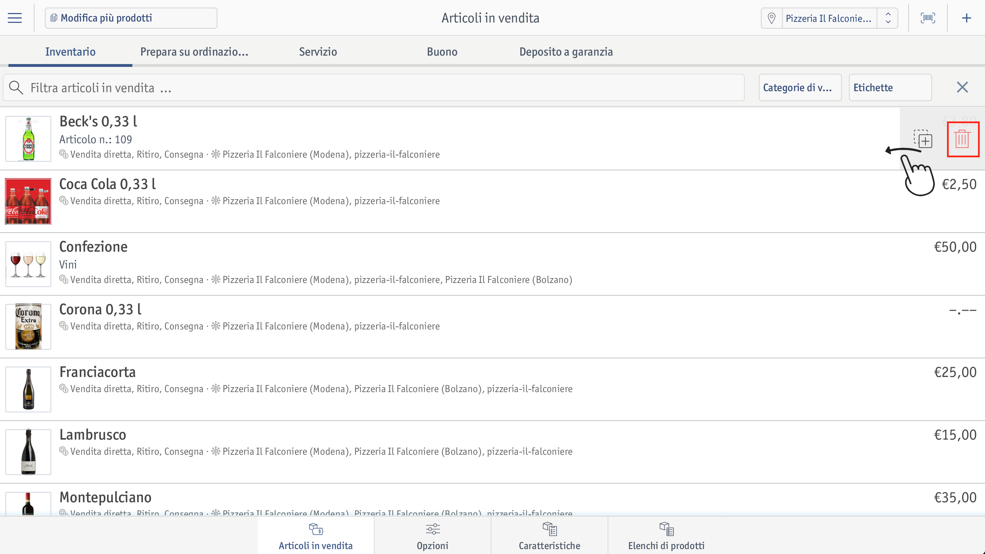
Task: Switch to Prepara su ordinazione tab
Action: pyautogui.click(x=194, y=52)
